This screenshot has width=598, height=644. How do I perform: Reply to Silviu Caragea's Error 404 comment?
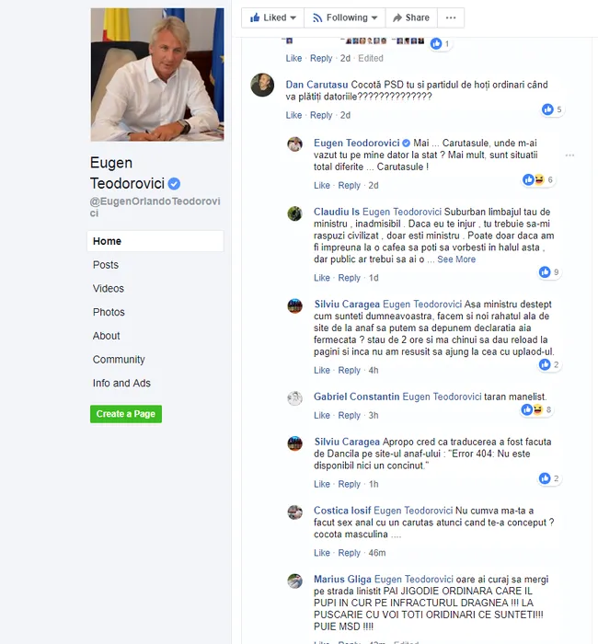(x=349, y=484)
